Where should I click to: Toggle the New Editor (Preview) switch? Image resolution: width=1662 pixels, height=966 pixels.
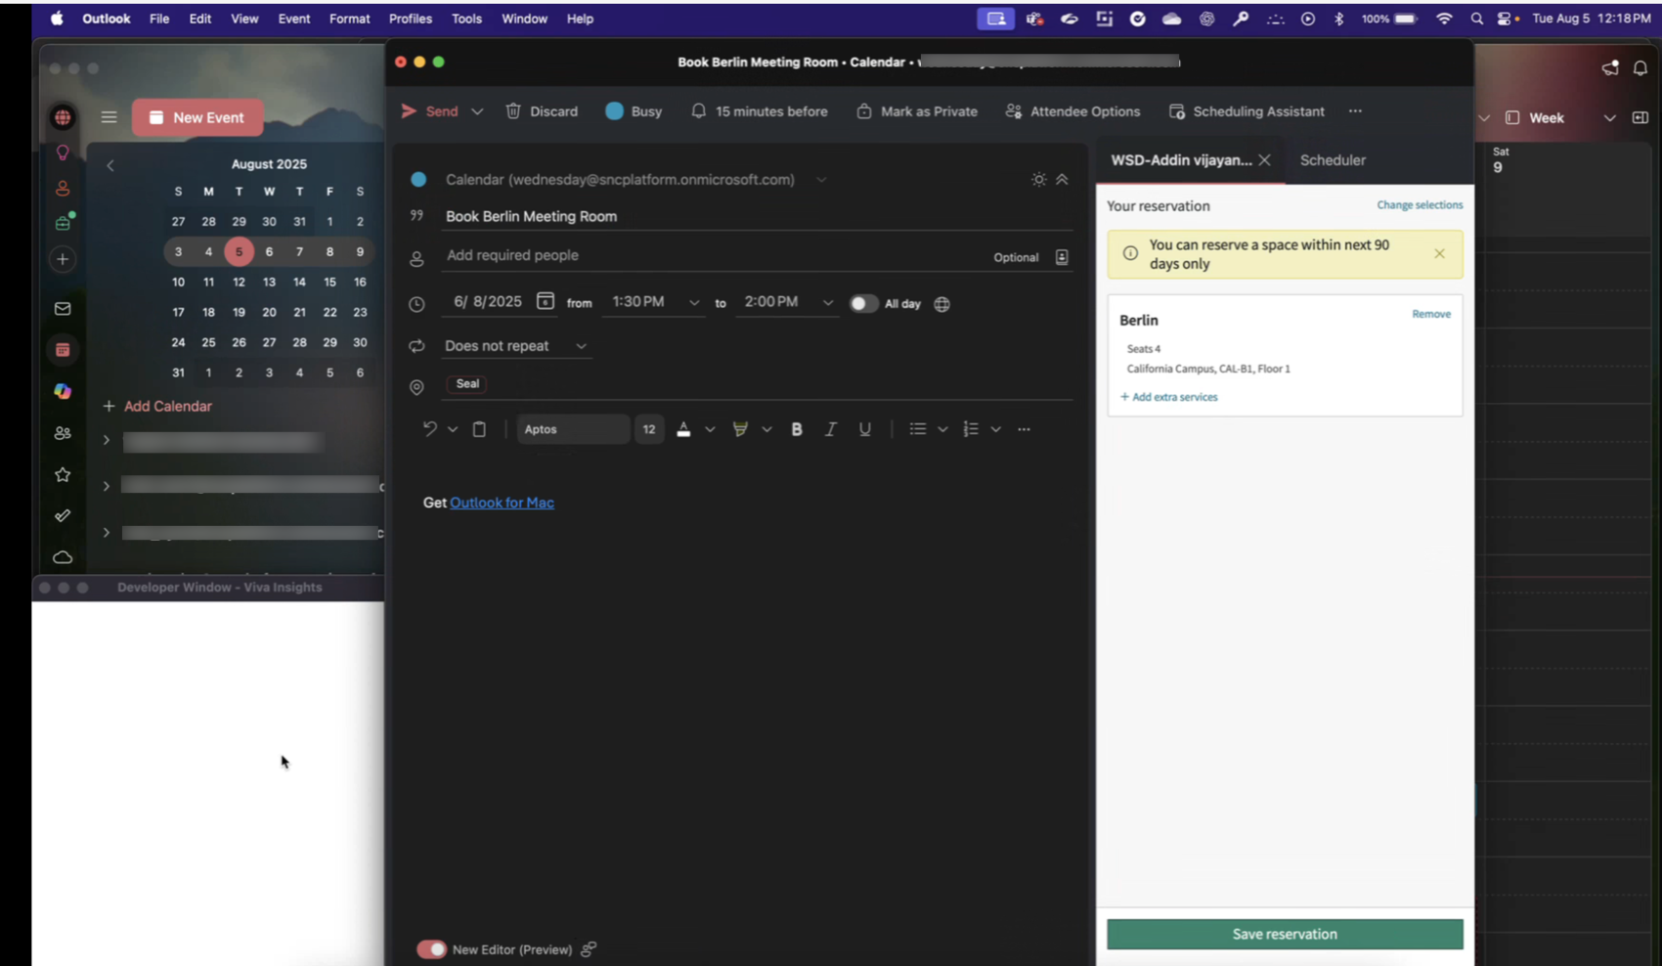coord(431,949)
